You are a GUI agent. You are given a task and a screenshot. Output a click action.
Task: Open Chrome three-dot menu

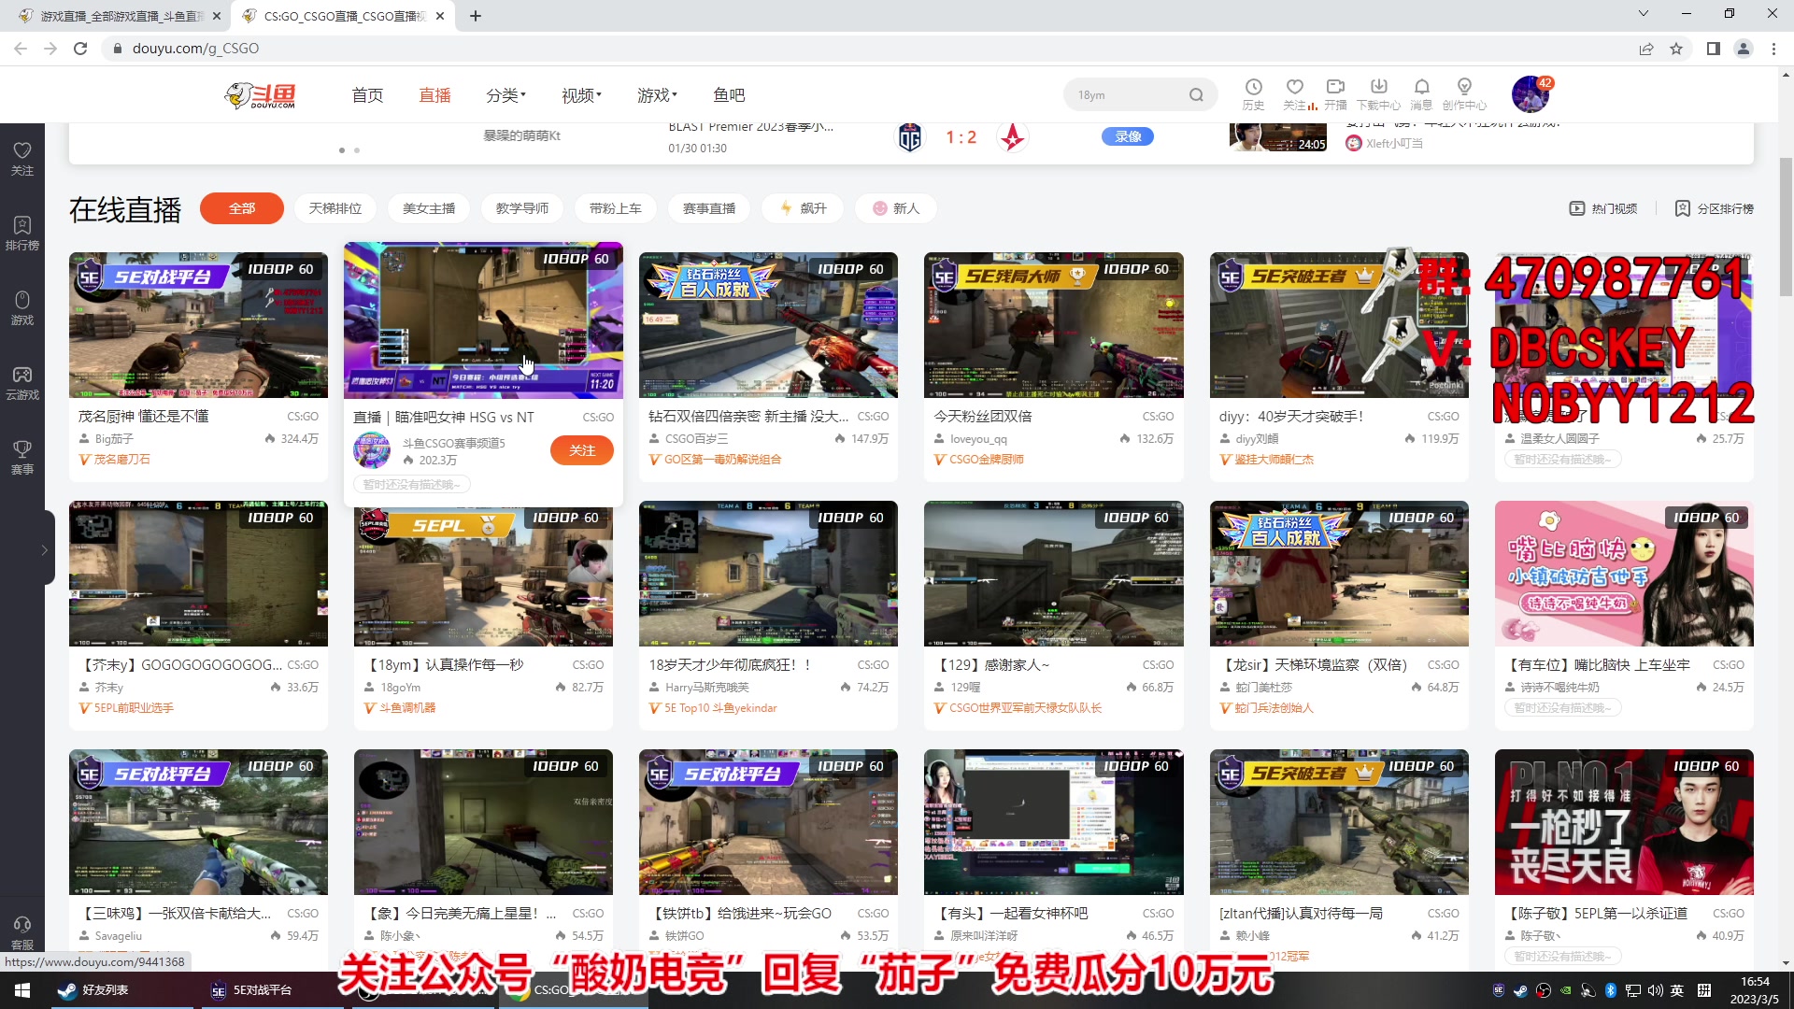pos(1773,49)
